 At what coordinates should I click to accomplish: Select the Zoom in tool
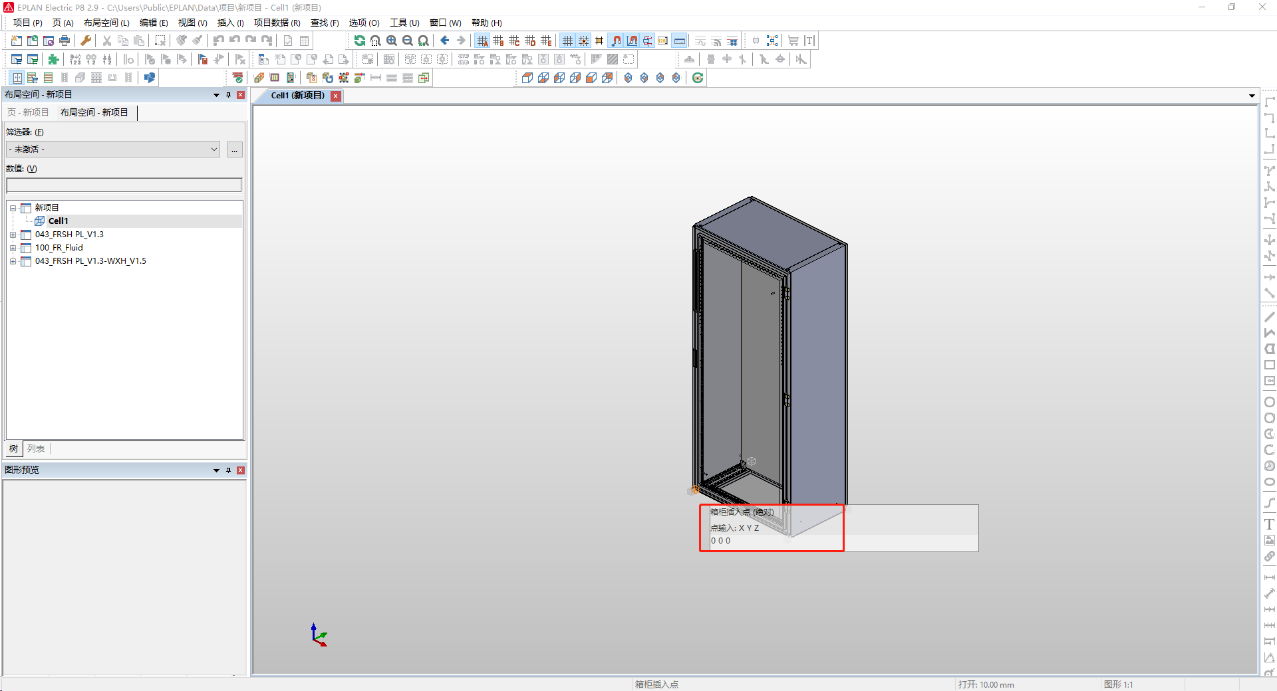pos(392,41)
